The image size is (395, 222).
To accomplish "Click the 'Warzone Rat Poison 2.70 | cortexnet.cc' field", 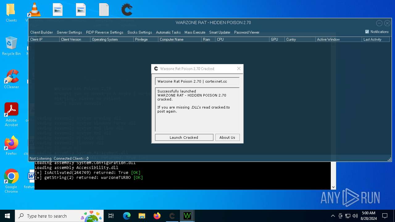I will 197,81.
